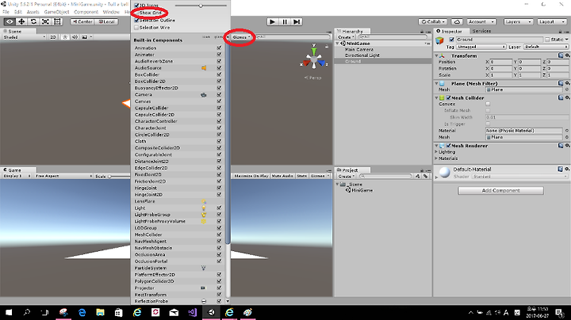Open Visual Studio from the taskbar
Image resolution: width=571 pixels, height=320 pixels.
click(193, 312)
